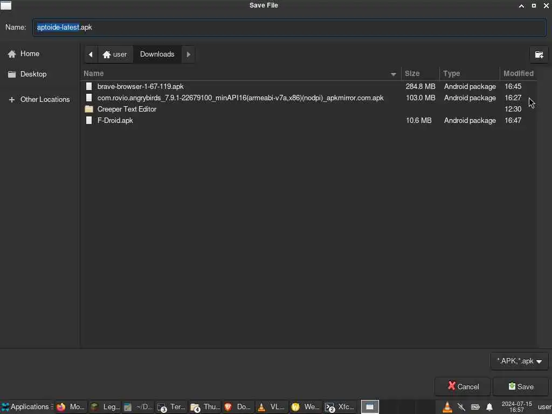Click the angrybirds apk file icon
Image resolution: width=552 pixels, height=414 pixels.
[x=89, y=98]
